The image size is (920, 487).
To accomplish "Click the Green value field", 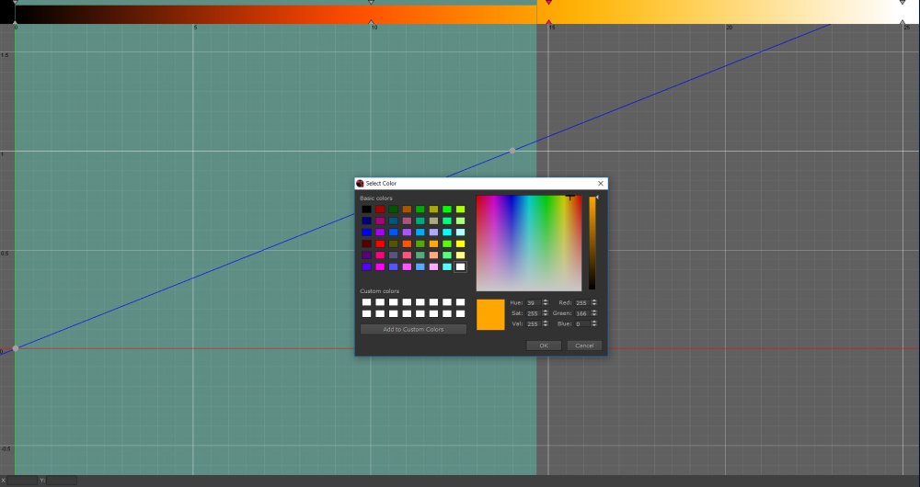I will click(582, 313).
